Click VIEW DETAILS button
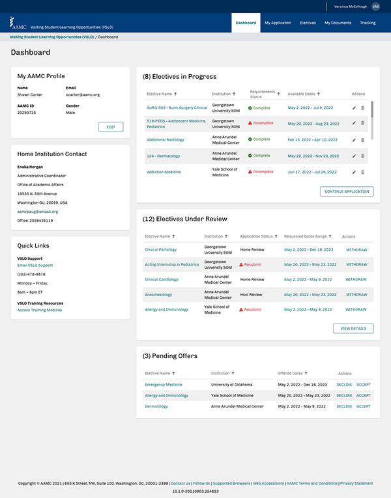The width and height of the screenshot is (391, 498). click(353, 328)
